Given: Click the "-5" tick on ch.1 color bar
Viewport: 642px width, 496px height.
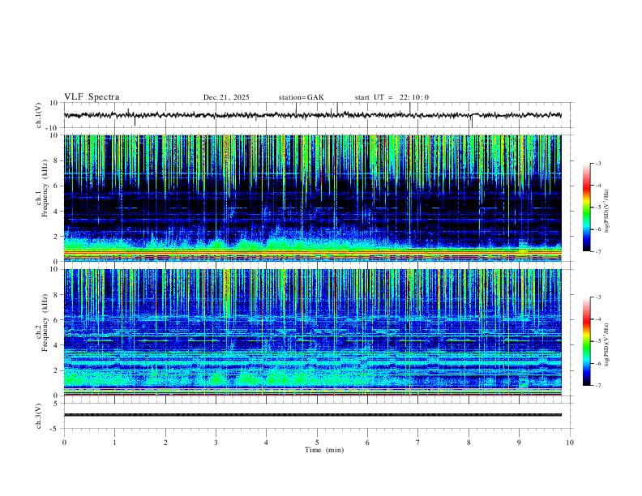Looking at the screenshot, I should click(597, 207).
